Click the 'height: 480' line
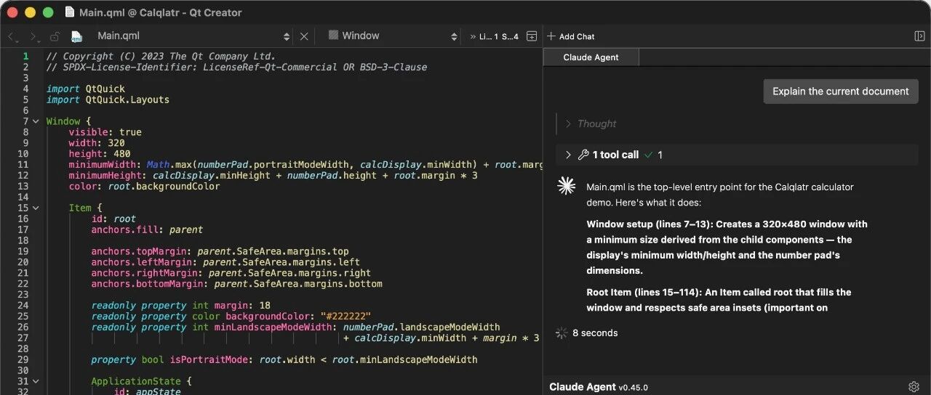Screen dimensions: 931x395 tap(100, 154)
